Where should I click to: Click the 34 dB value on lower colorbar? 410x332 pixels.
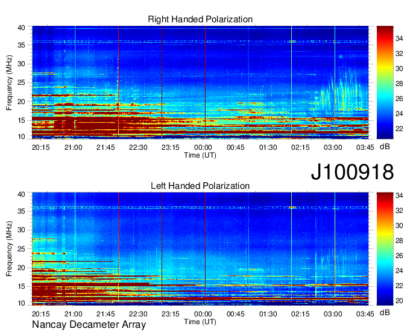[x=399, y=195]
